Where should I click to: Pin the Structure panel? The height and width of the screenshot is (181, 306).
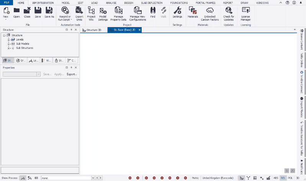[x=71, y=29]
